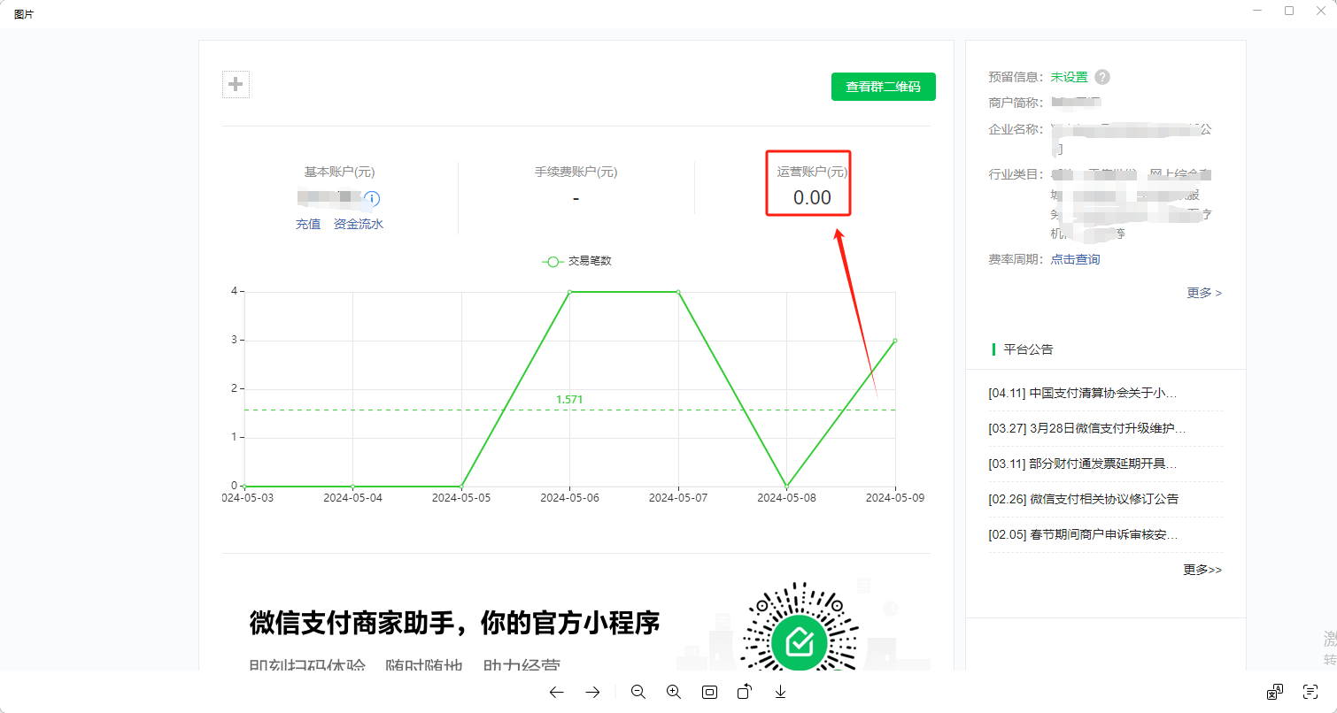Screen dimensions: 1337x713
Task: Translate image text icon
Action: tap(1275, 692)
